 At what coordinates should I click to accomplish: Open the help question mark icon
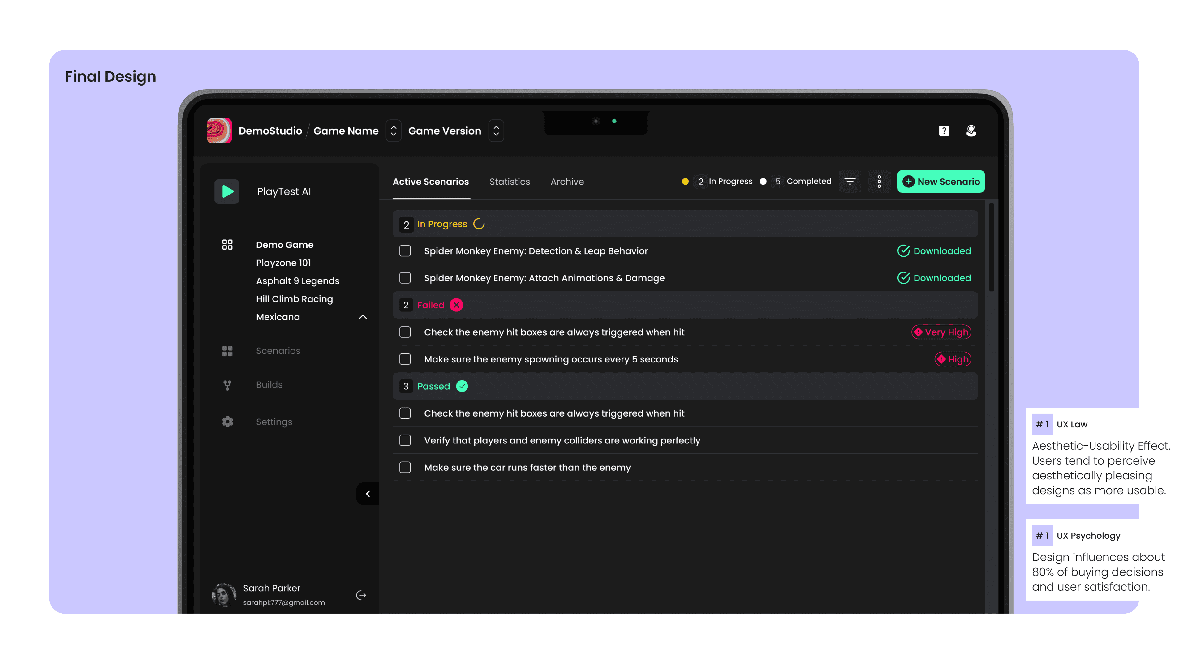[x=944, y=131]
